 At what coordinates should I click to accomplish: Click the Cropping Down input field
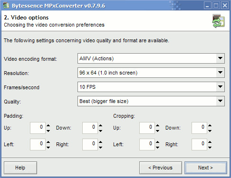pos(199,128)
